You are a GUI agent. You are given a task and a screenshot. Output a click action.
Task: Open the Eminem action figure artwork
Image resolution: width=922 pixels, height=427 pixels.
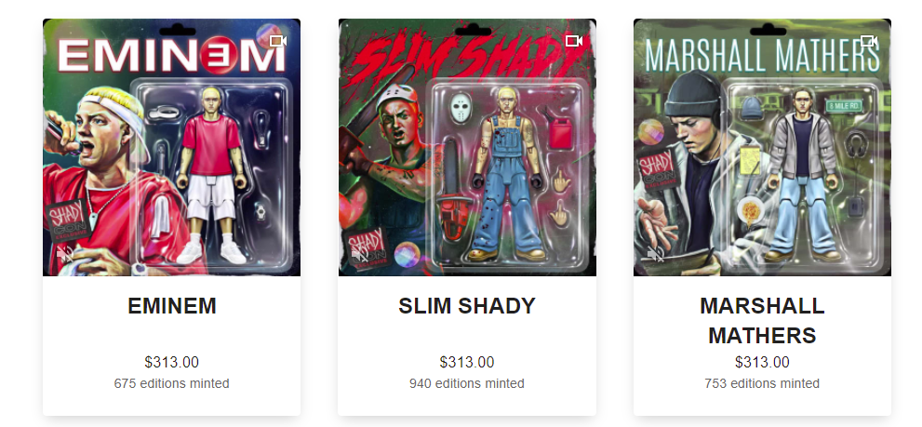click(x=172, y=147)
